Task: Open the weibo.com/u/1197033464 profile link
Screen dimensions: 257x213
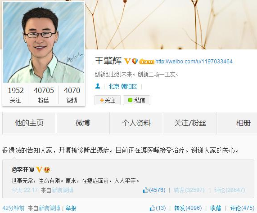Action: coord(194,62)
